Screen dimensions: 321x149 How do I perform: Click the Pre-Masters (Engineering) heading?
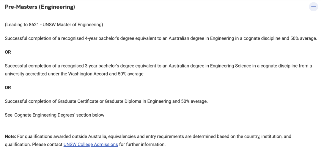click(40, 7)
